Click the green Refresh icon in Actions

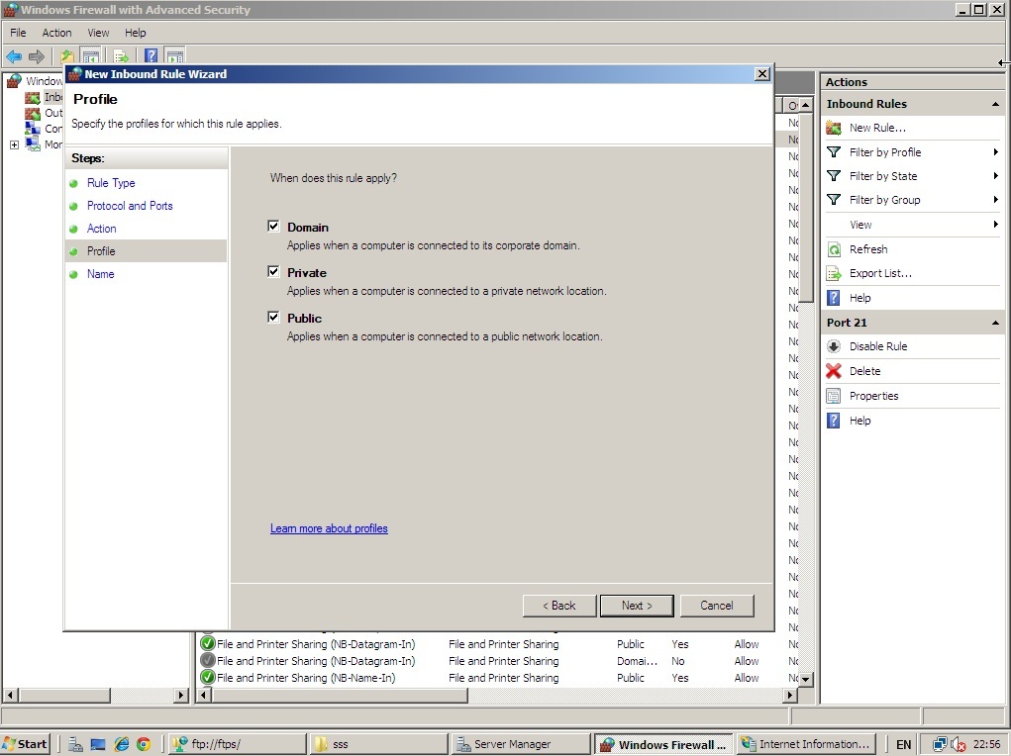(834, 249)
